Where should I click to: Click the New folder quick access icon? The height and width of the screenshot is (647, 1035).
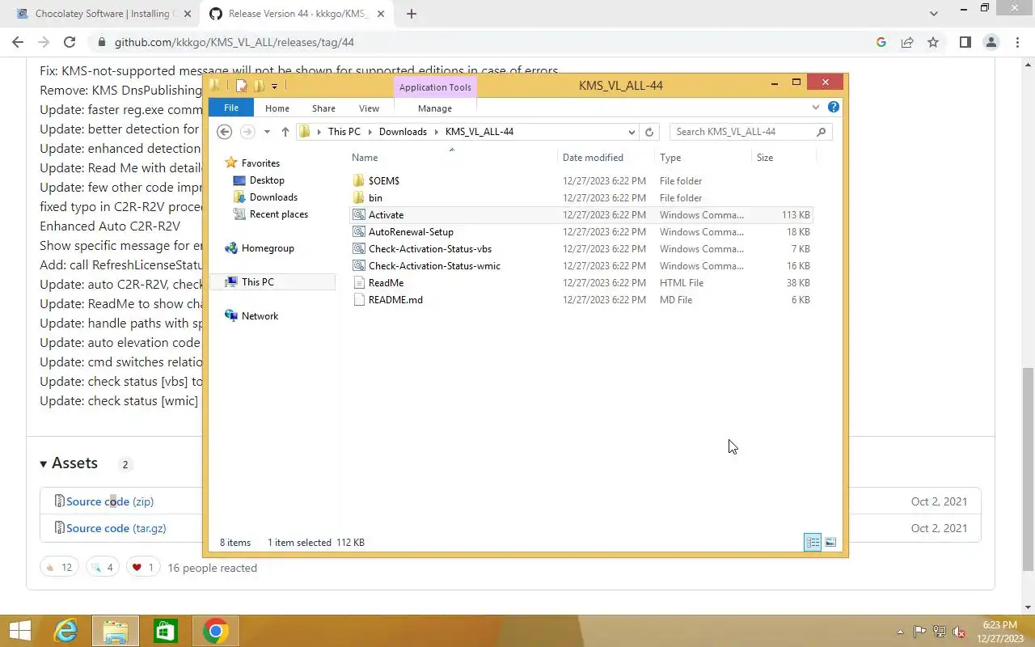pyautogui.click(x=259, y=86)
